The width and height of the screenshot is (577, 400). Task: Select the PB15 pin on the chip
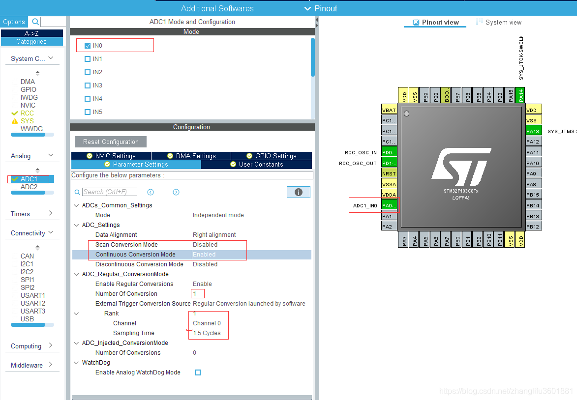pos(534,195)
